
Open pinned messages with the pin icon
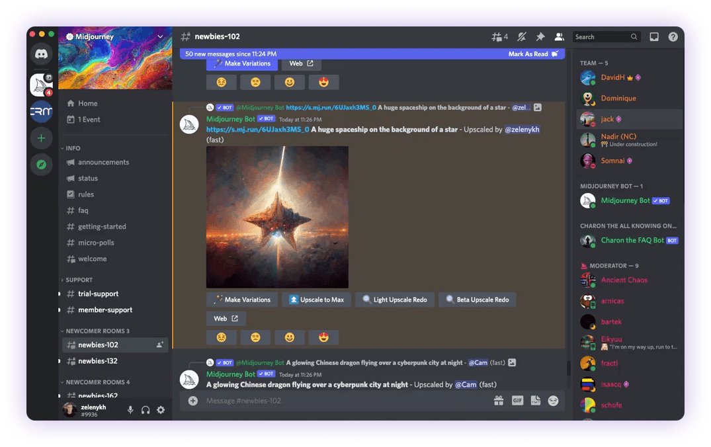[540, 37]
